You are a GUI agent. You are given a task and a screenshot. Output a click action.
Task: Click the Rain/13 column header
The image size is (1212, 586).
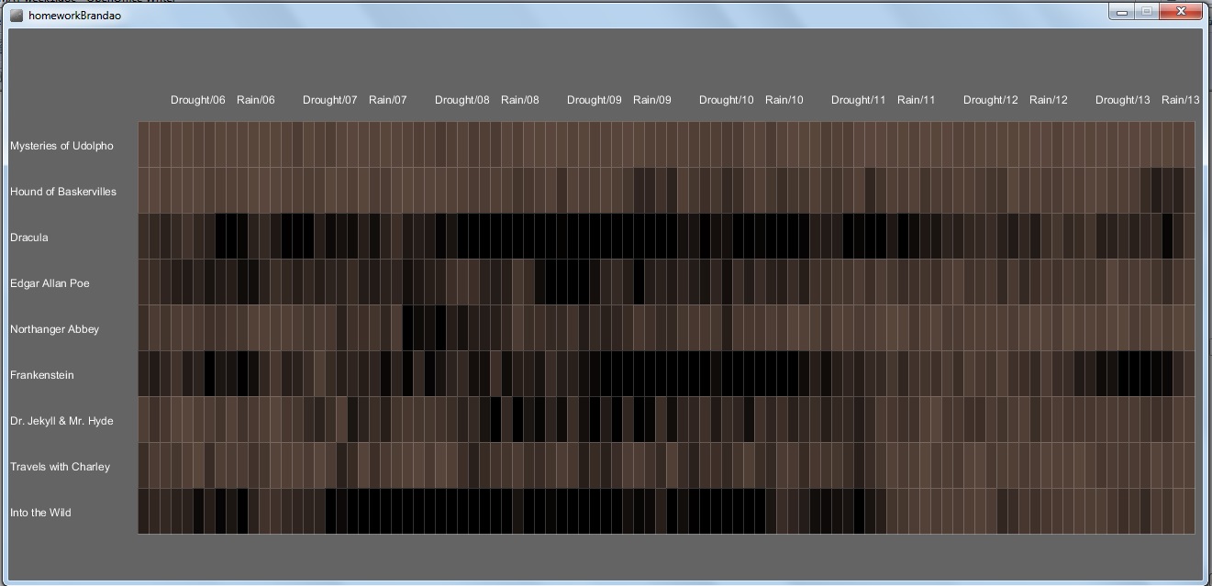tap(1180, 100)
